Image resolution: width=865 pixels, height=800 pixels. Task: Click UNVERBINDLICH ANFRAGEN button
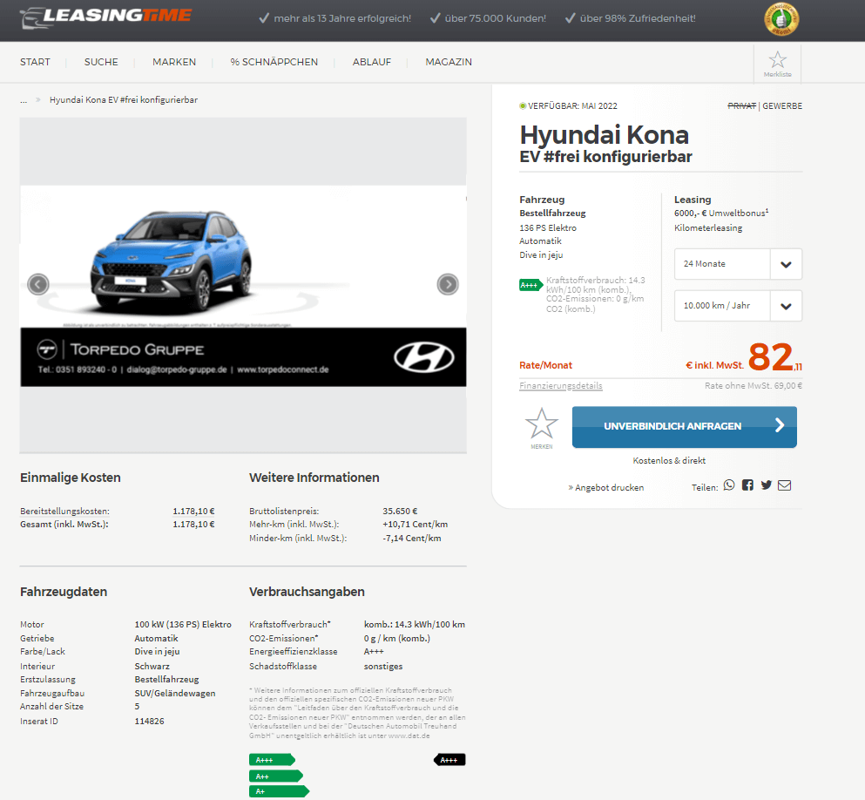[684, 427]
